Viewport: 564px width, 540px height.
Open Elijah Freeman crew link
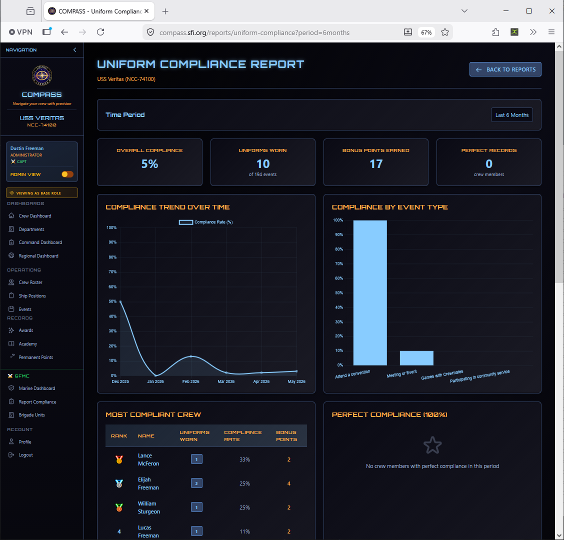click(148, 483)
